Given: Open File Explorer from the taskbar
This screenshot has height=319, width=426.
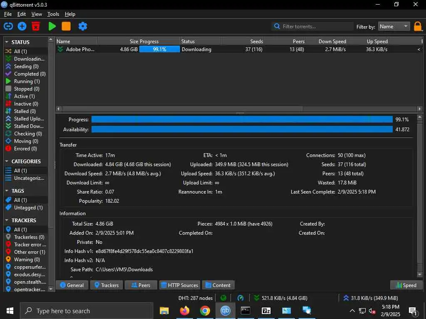Looking at the screenshot, I should tap(164, 311).
